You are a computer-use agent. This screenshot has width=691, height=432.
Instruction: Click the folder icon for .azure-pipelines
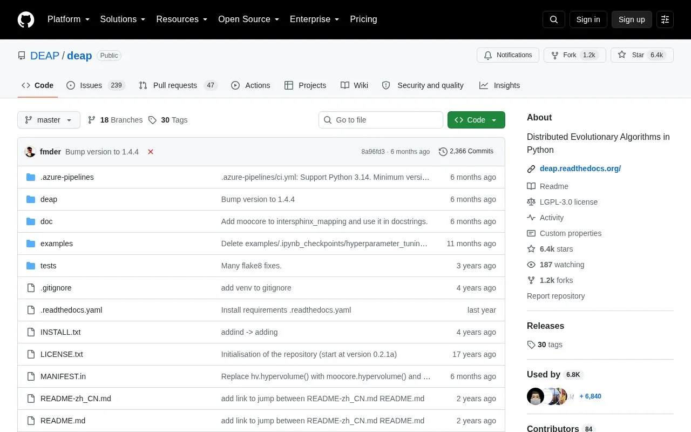click(x=31, y=177)
